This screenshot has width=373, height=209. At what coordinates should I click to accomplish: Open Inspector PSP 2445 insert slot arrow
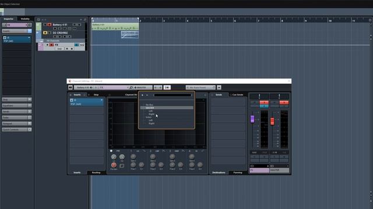tap(29, 38)
